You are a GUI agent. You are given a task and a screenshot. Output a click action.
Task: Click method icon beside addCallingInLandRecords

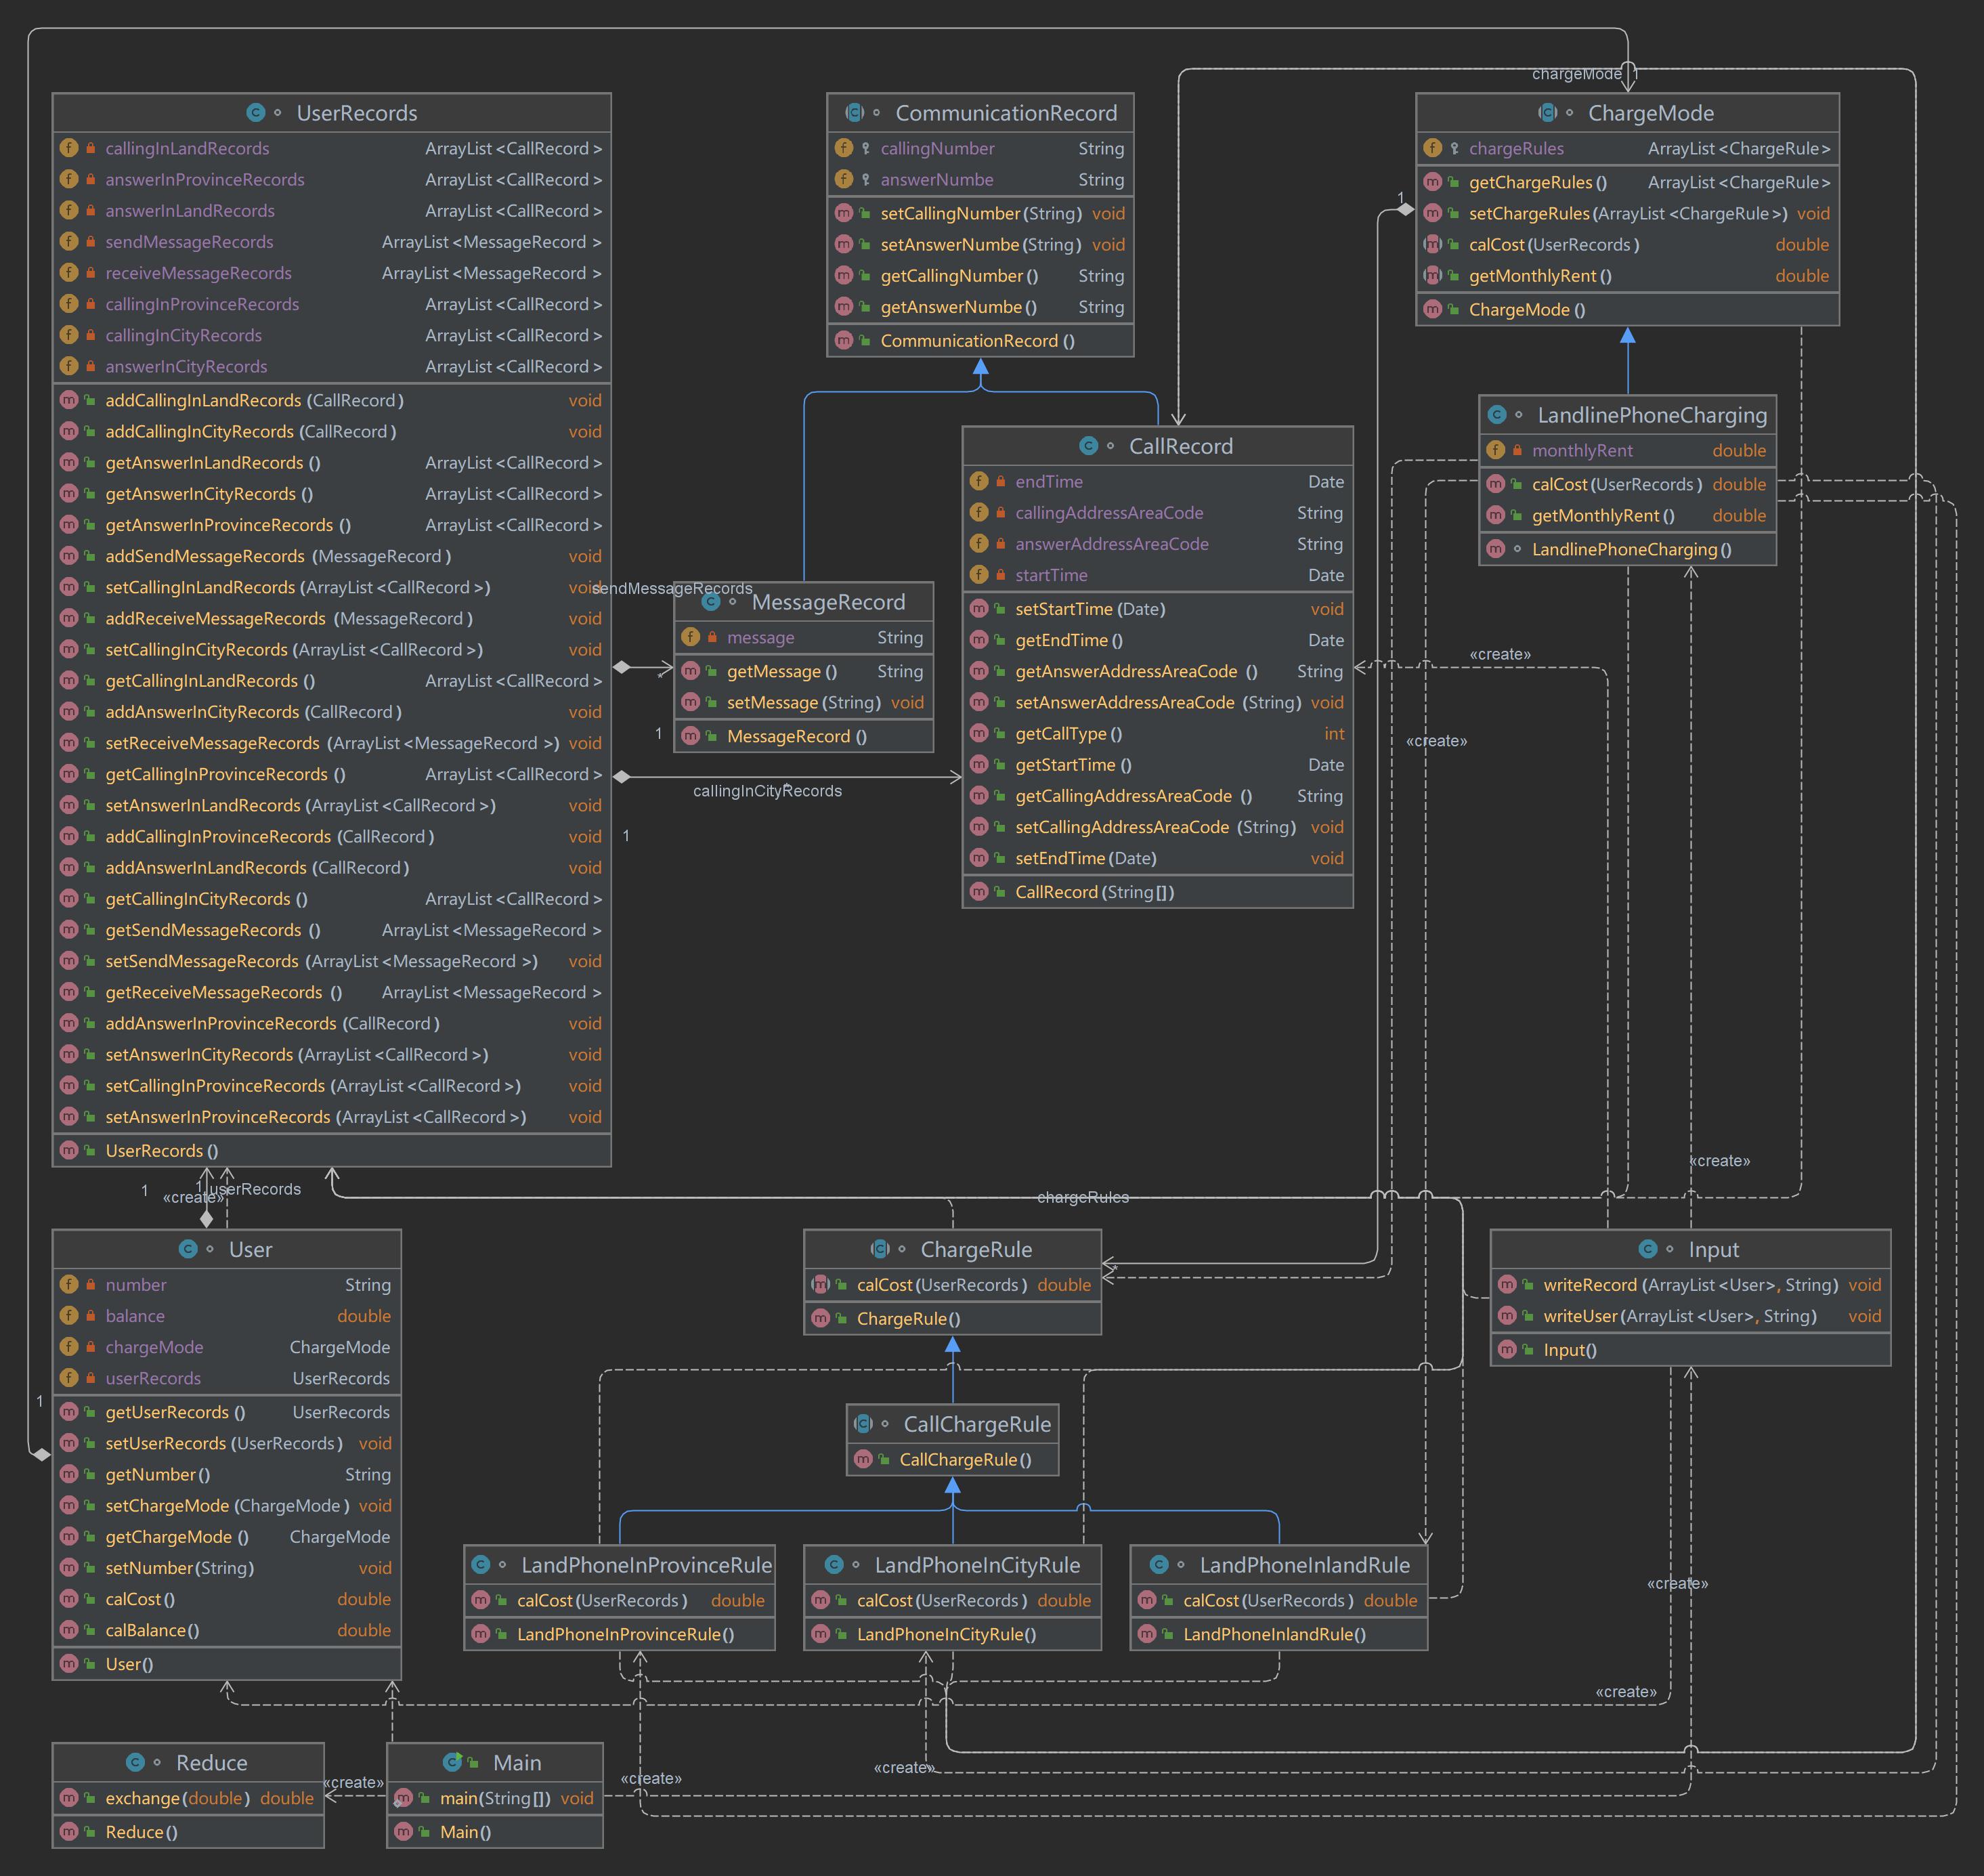tap(69, 400)
